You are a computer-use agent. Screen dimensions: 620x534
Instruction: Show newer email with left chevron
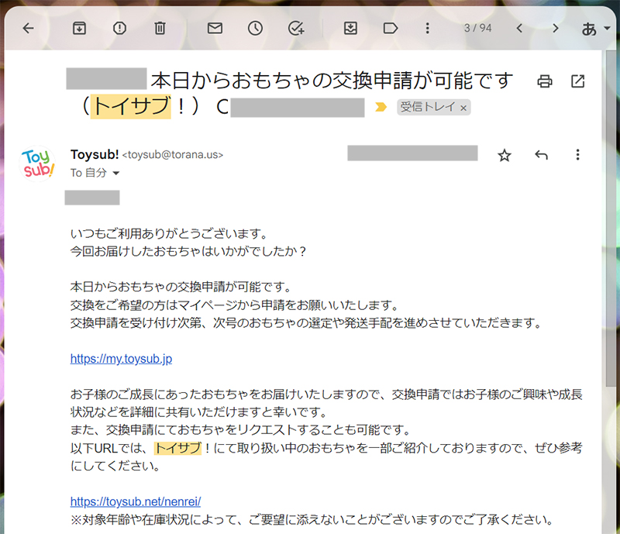click(x=519, y=28)
